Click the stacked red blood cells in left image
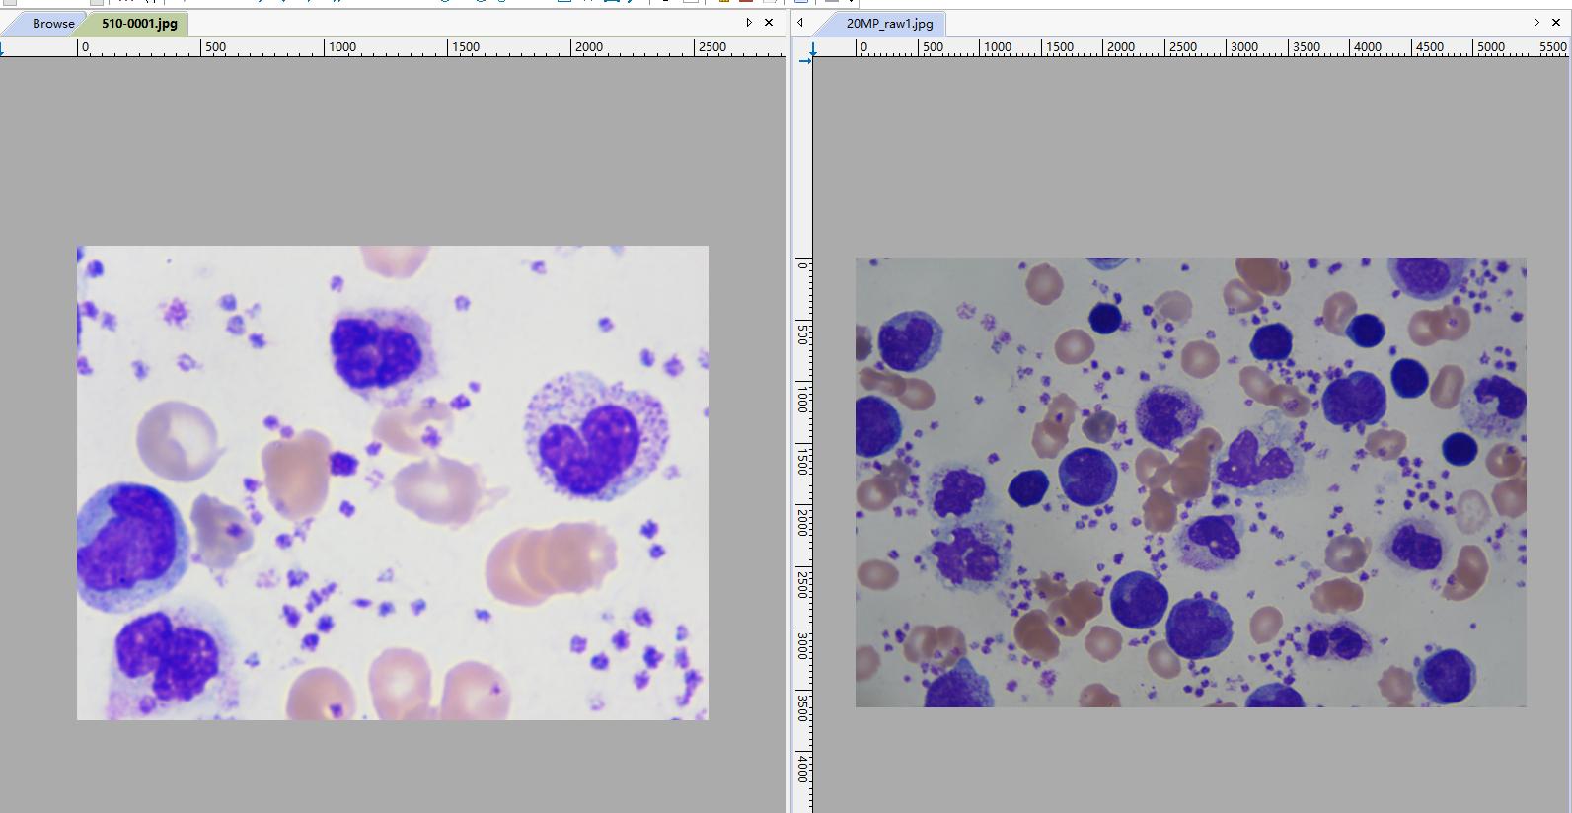The height and width of the screenshot is (813, 1572). coord(550,563)
